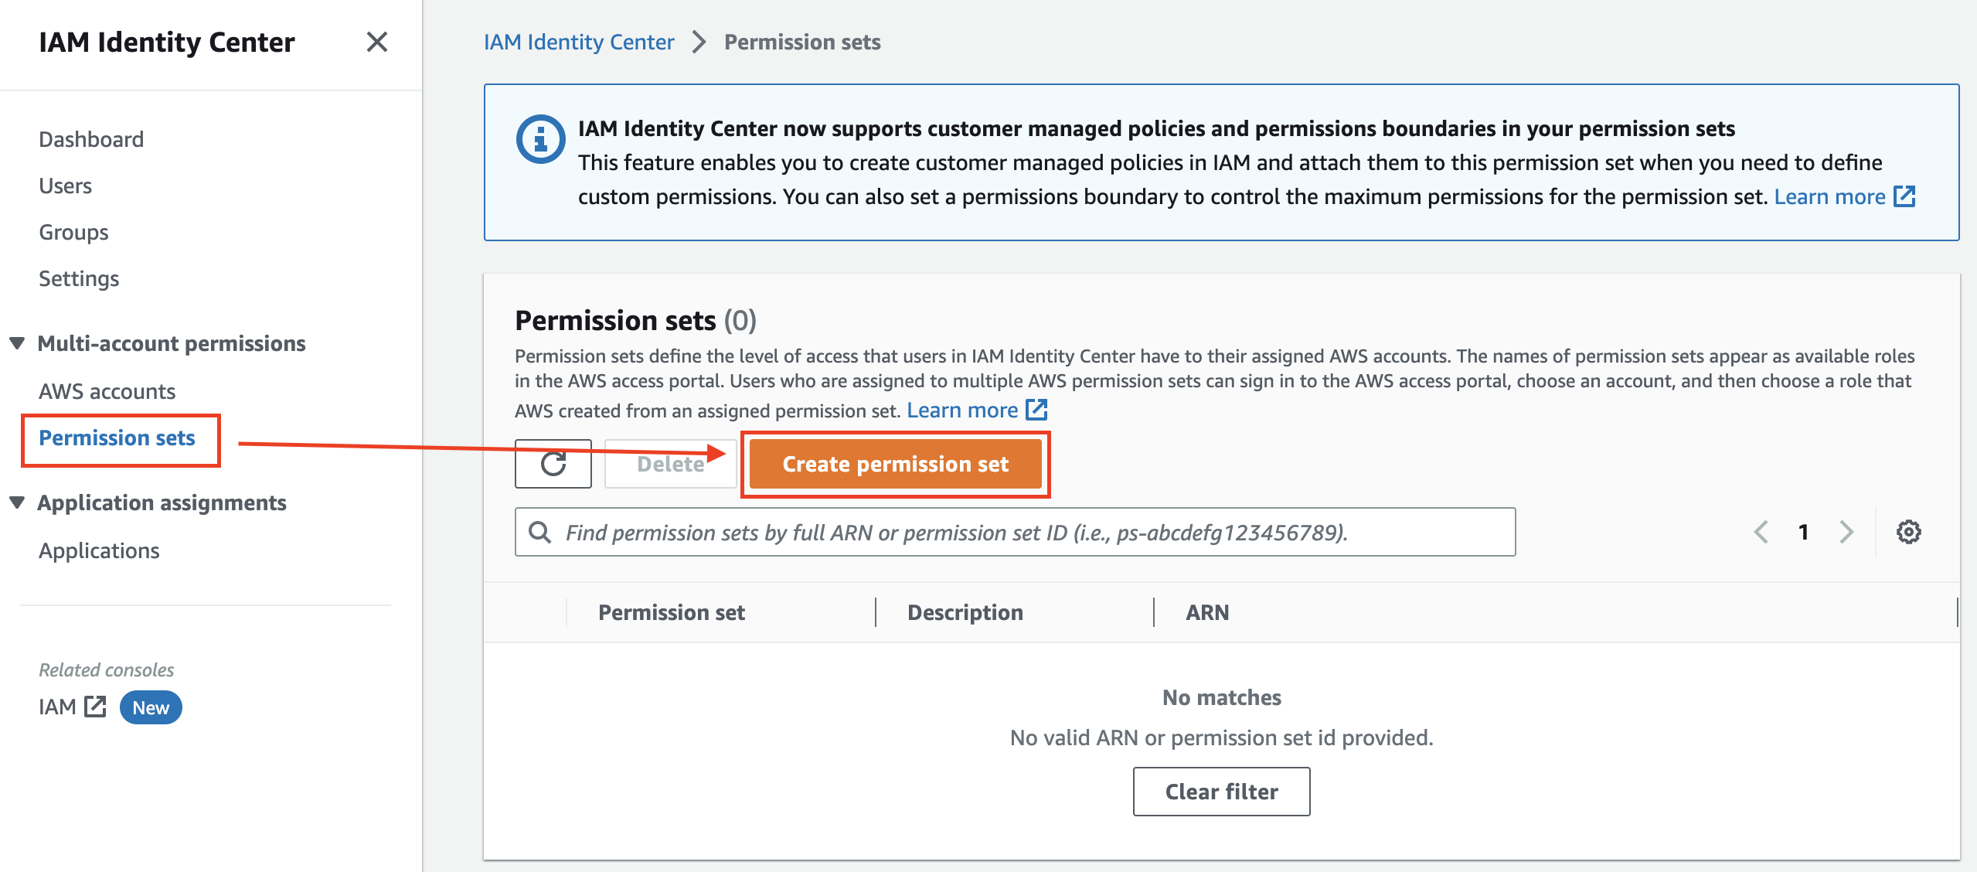Collapse Multi-account permissions section
The image size is (1977, 872).
[x=17, y=343]
